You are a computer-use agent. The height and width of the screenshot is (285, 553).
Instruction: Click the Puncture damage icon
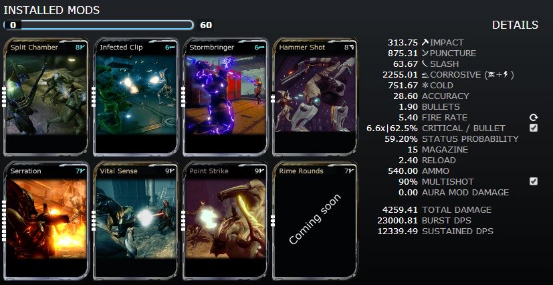tap(425, 54)
